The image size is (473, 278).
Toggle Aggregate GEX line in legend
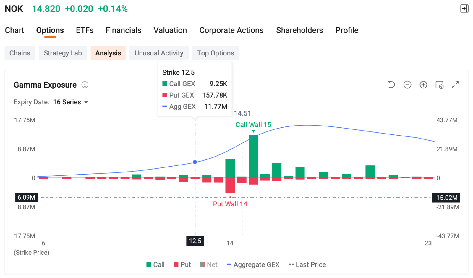(253, 264)
